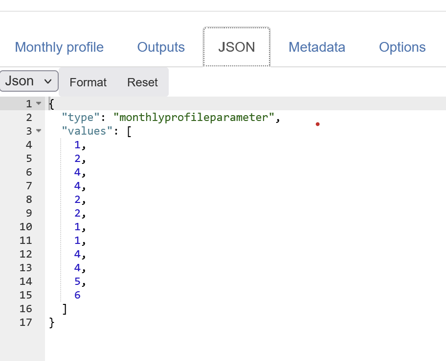This screenshot has width=446, height=361.
Task: Collapse the "values" array fold arrow
Action: (39, 131)
